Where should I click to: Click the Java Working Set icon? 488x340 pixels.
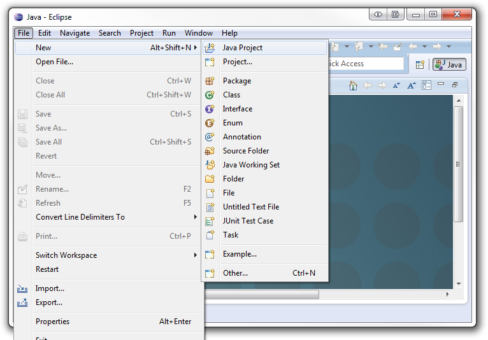coord(210,165)
